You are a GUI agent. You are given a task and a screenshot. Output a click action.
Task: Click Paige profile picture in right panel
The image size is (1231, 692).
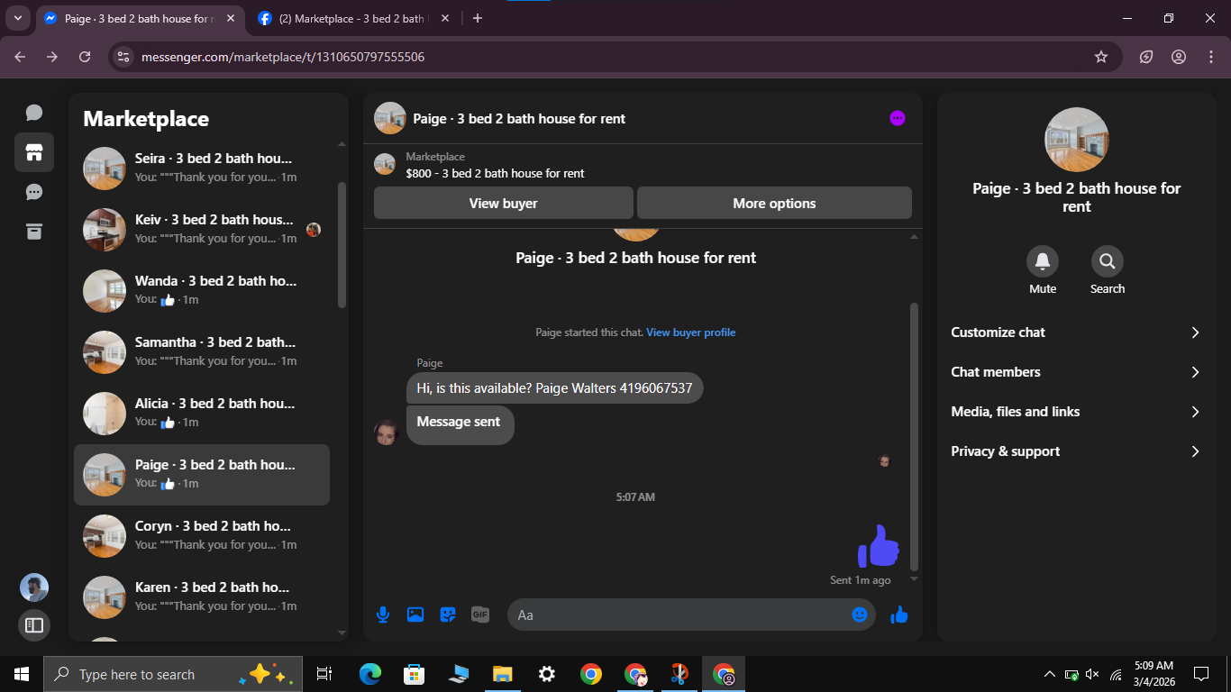(1077, 140)
